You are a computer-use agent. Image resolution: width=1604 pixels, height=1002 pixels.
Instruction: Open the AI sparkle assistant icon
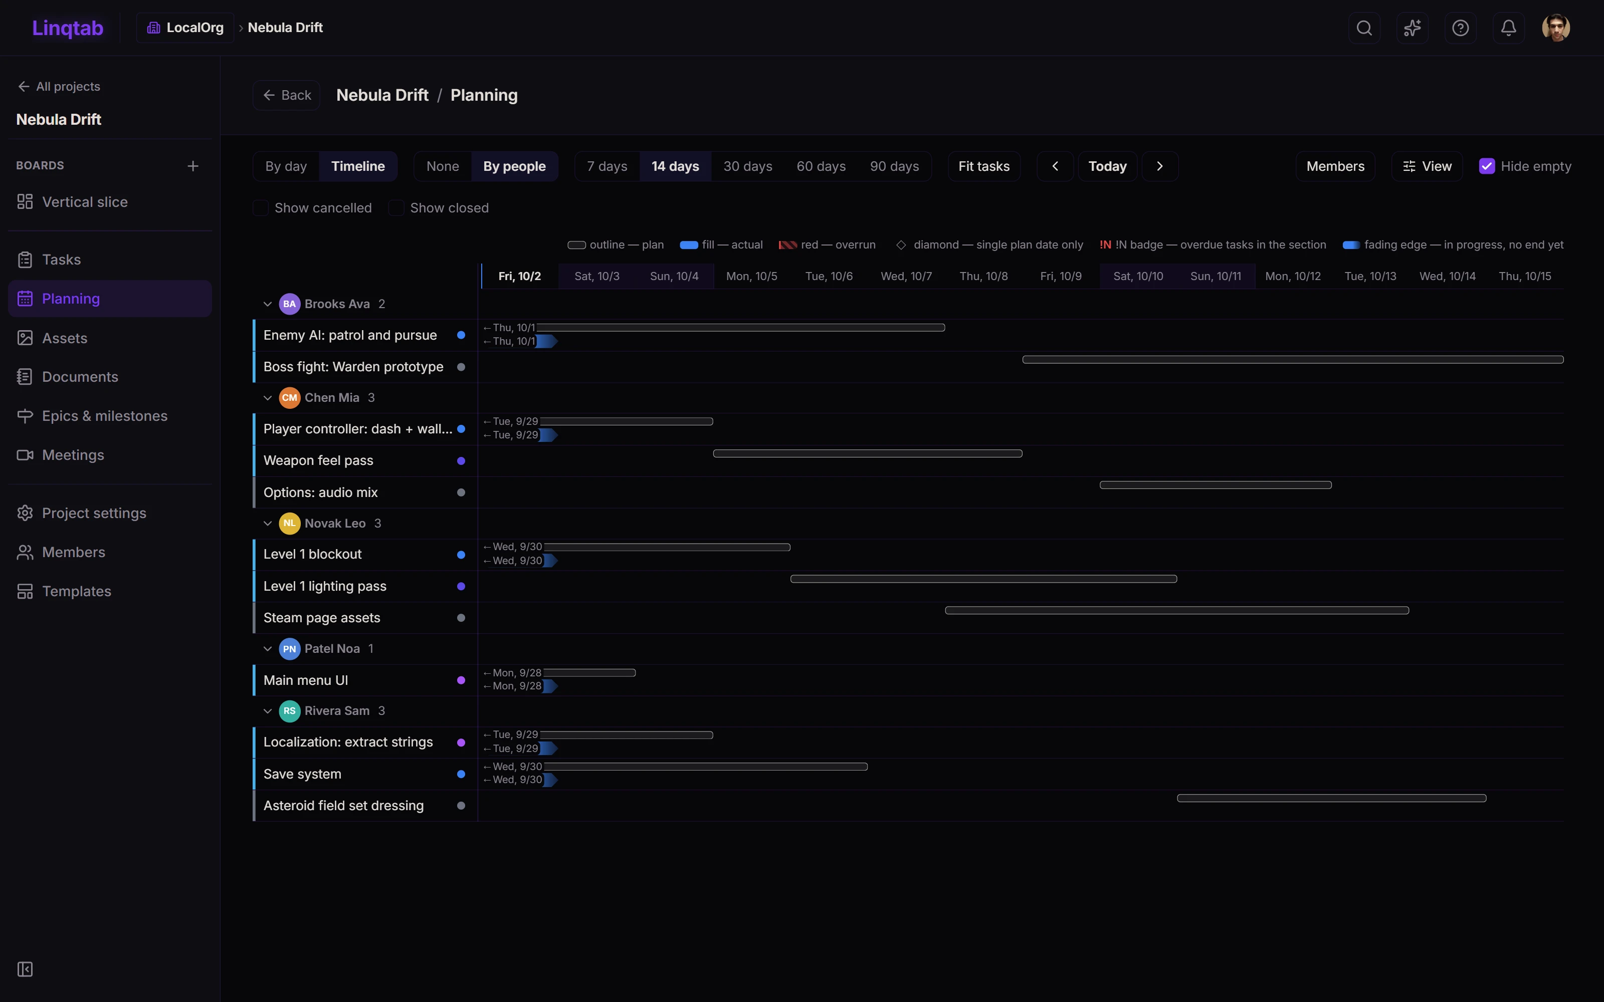click(x=1413, y=28)
